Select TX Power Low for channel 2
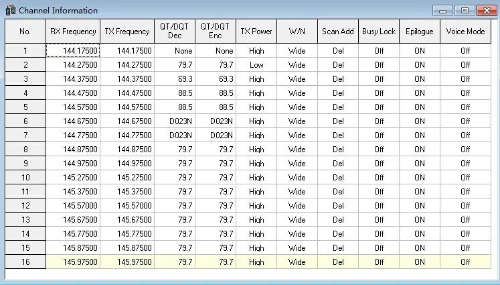Viewport: 500px width, 285px height. (x=256, y=65)
